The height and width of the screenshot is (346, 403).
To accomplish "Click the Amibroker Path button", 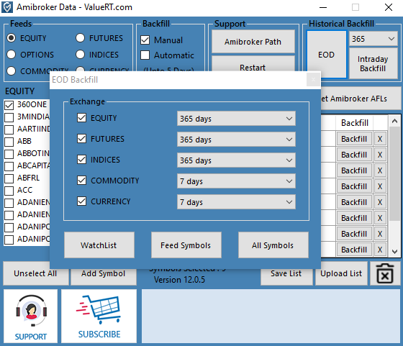I will [x=253, y=41].
